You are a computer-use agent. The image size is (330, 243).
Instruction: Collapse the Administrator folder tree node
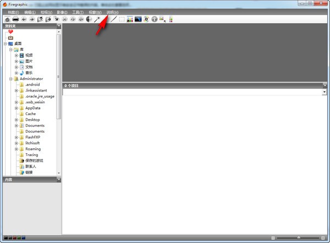pos(10,79)
